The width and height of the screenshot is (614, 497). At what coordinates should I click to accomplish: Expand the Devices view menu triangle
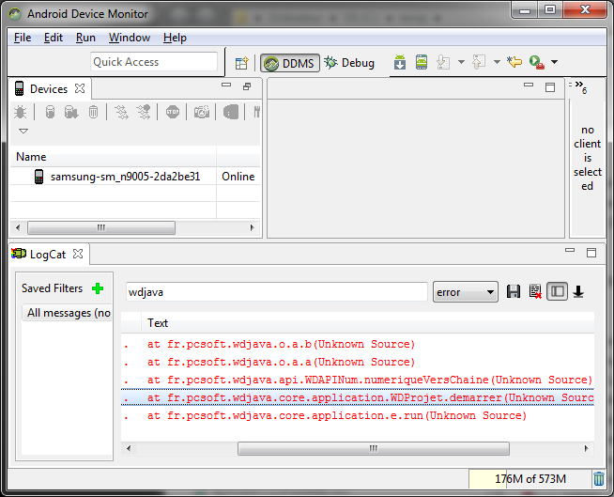(23, 131)
